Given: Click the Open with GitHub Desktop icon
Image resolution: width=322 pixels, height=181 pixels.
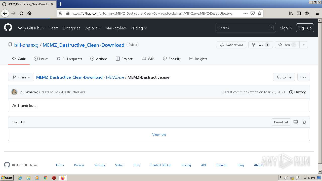Looking at the screenshot, I should pyautogui.click(x=296, y=122).
